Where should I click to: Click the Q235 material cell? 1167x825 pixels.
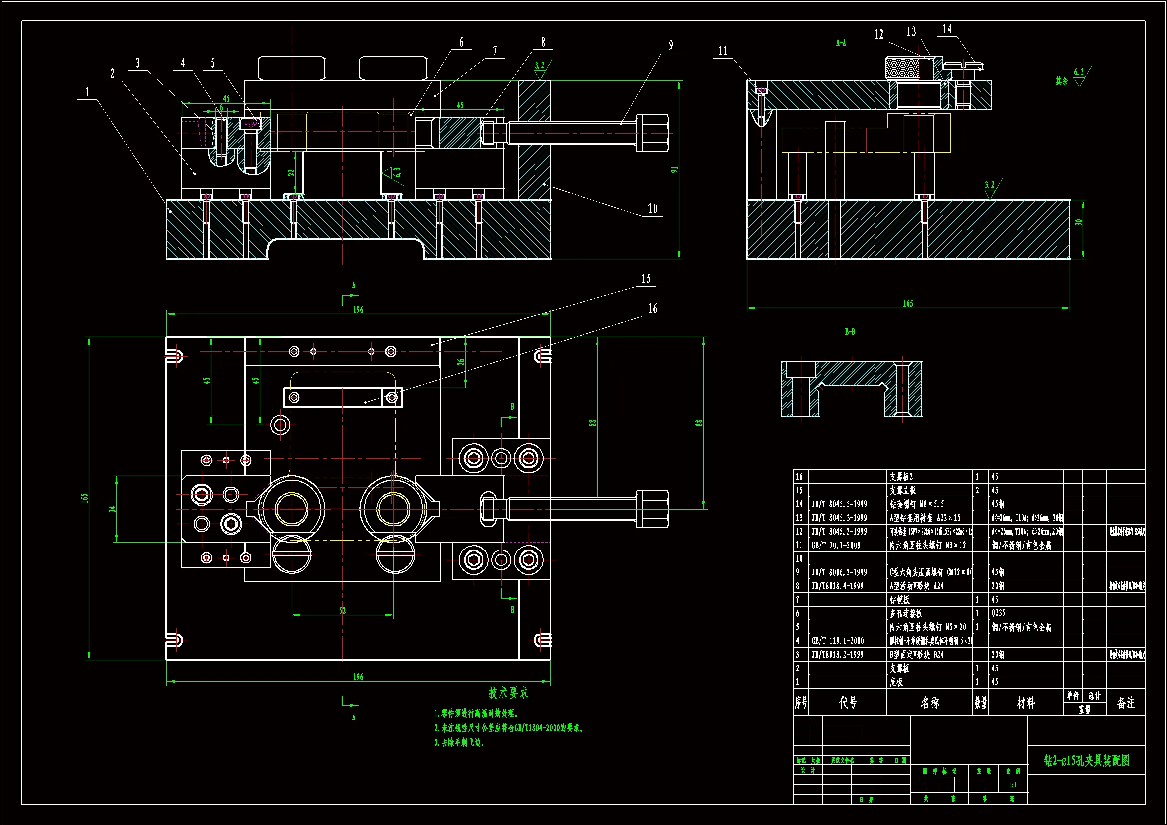click(x=998, y=613)
